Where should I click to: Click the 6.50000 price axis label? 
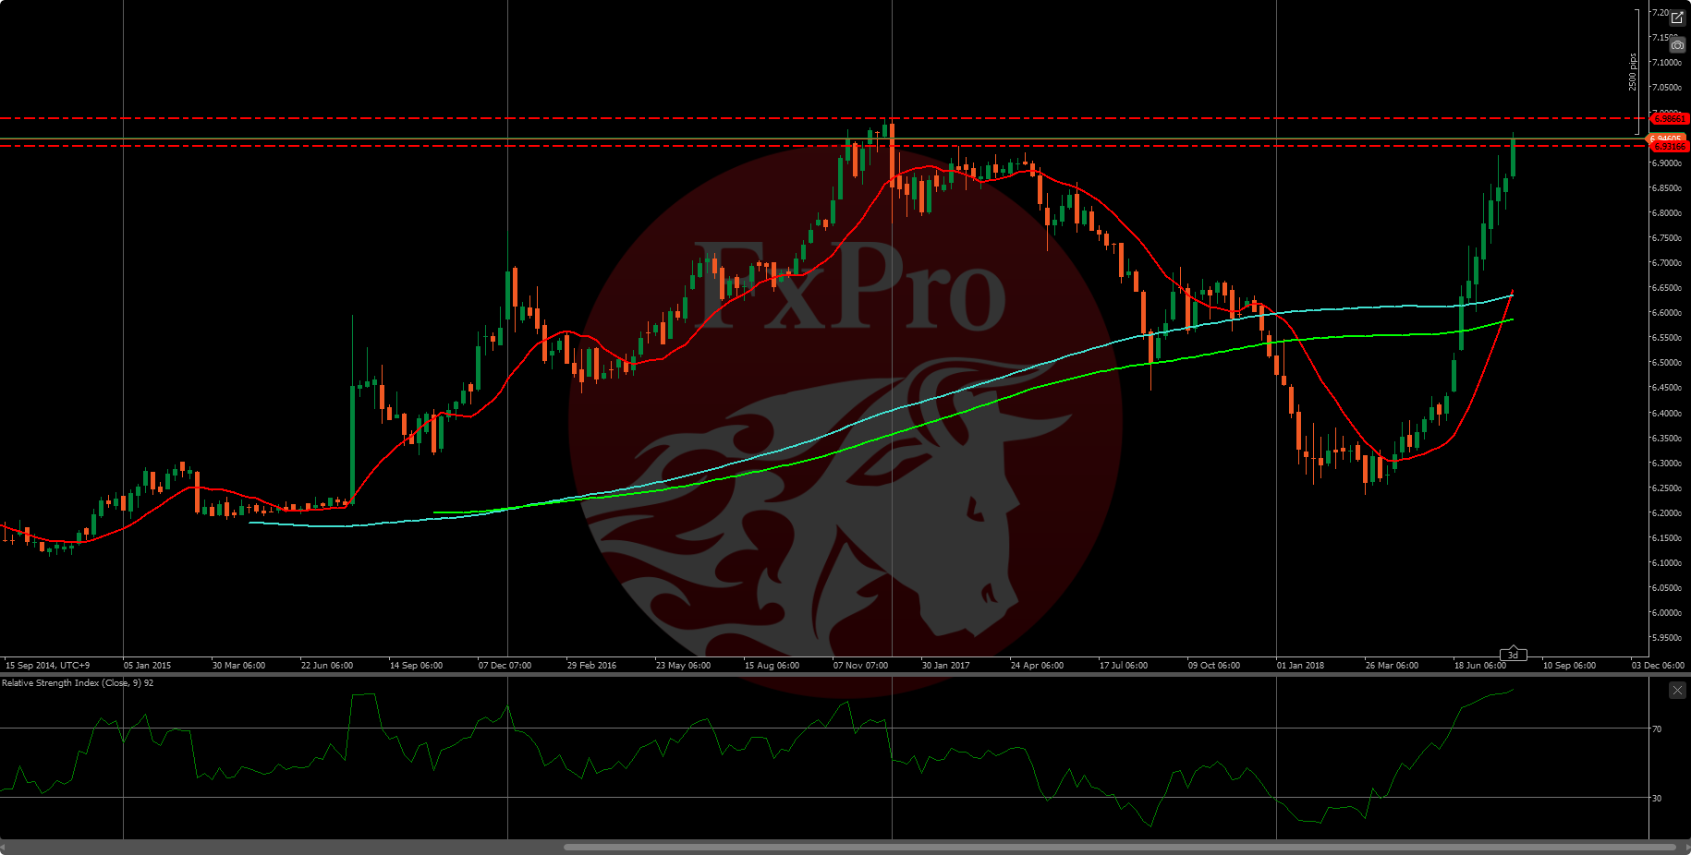point(1666,363)
